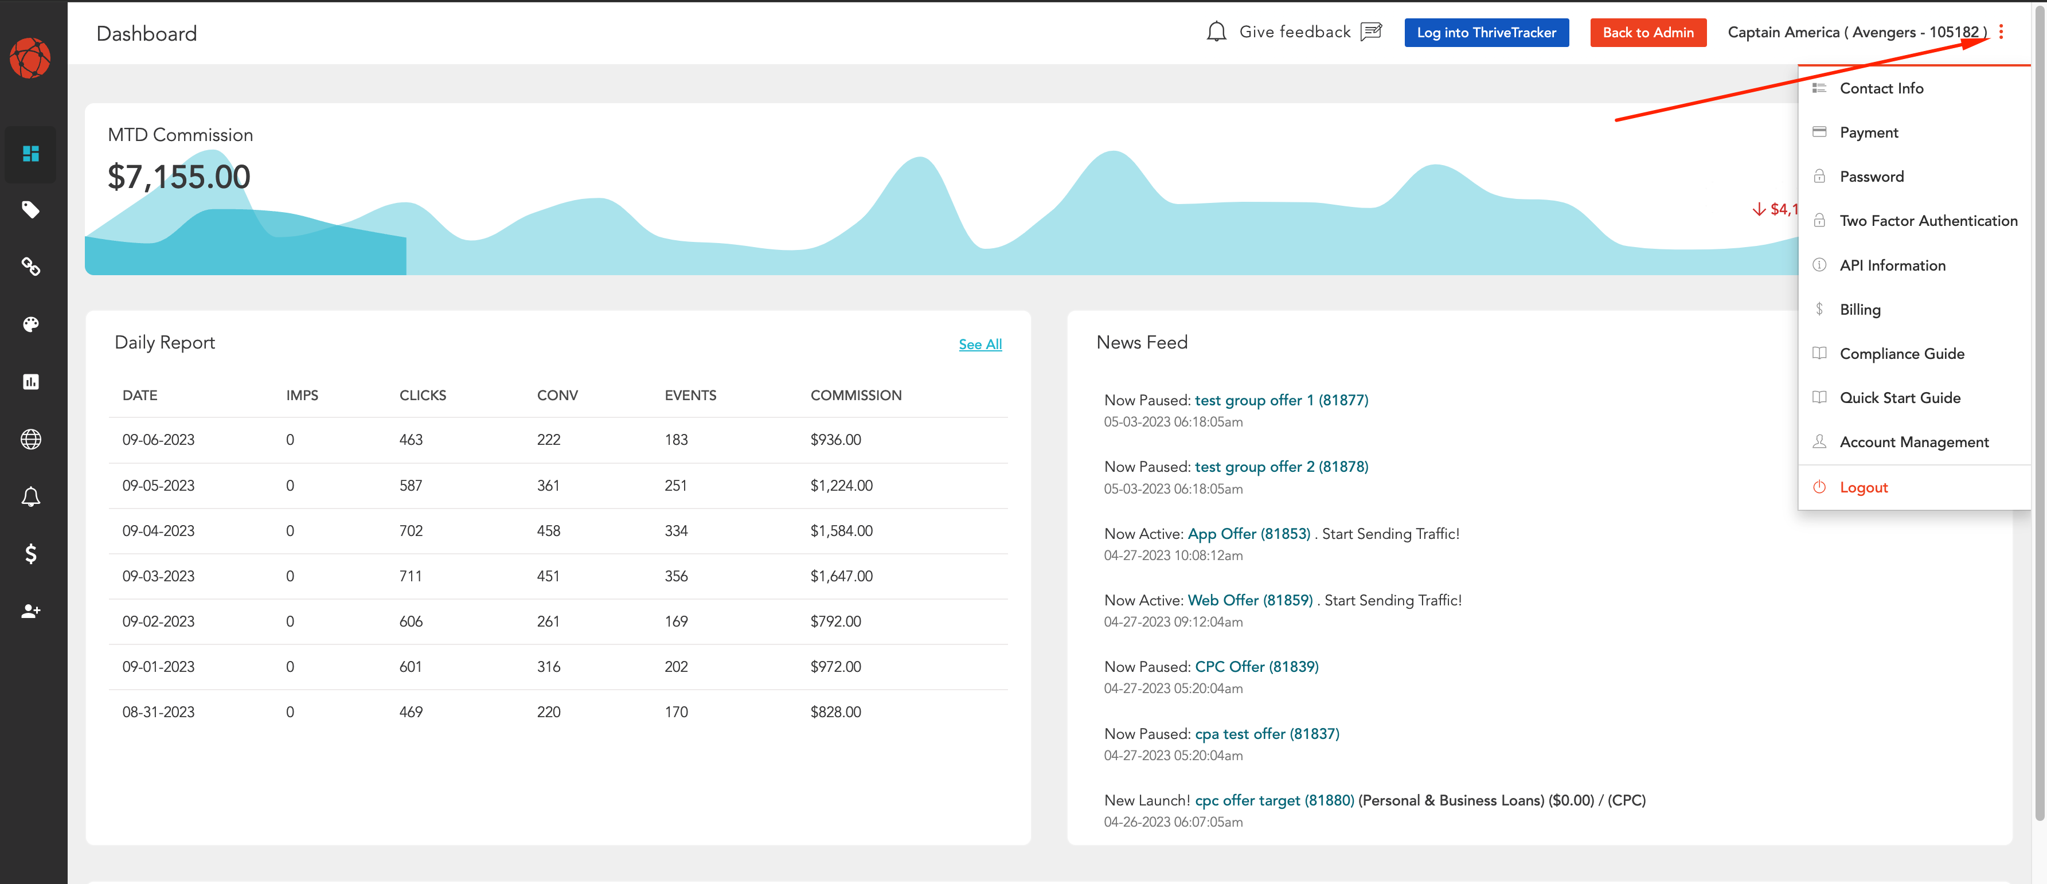Screen dimensions: 2047x884
Task: Click the 09-04-2023 date cell
Action: coord(158,530)
